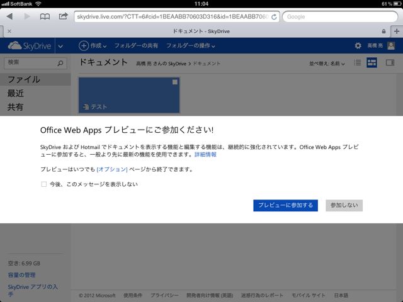This screenshot has width=403, height=302.
Task: Open the フォルダーの操作 menu
Action: [191, 46]
